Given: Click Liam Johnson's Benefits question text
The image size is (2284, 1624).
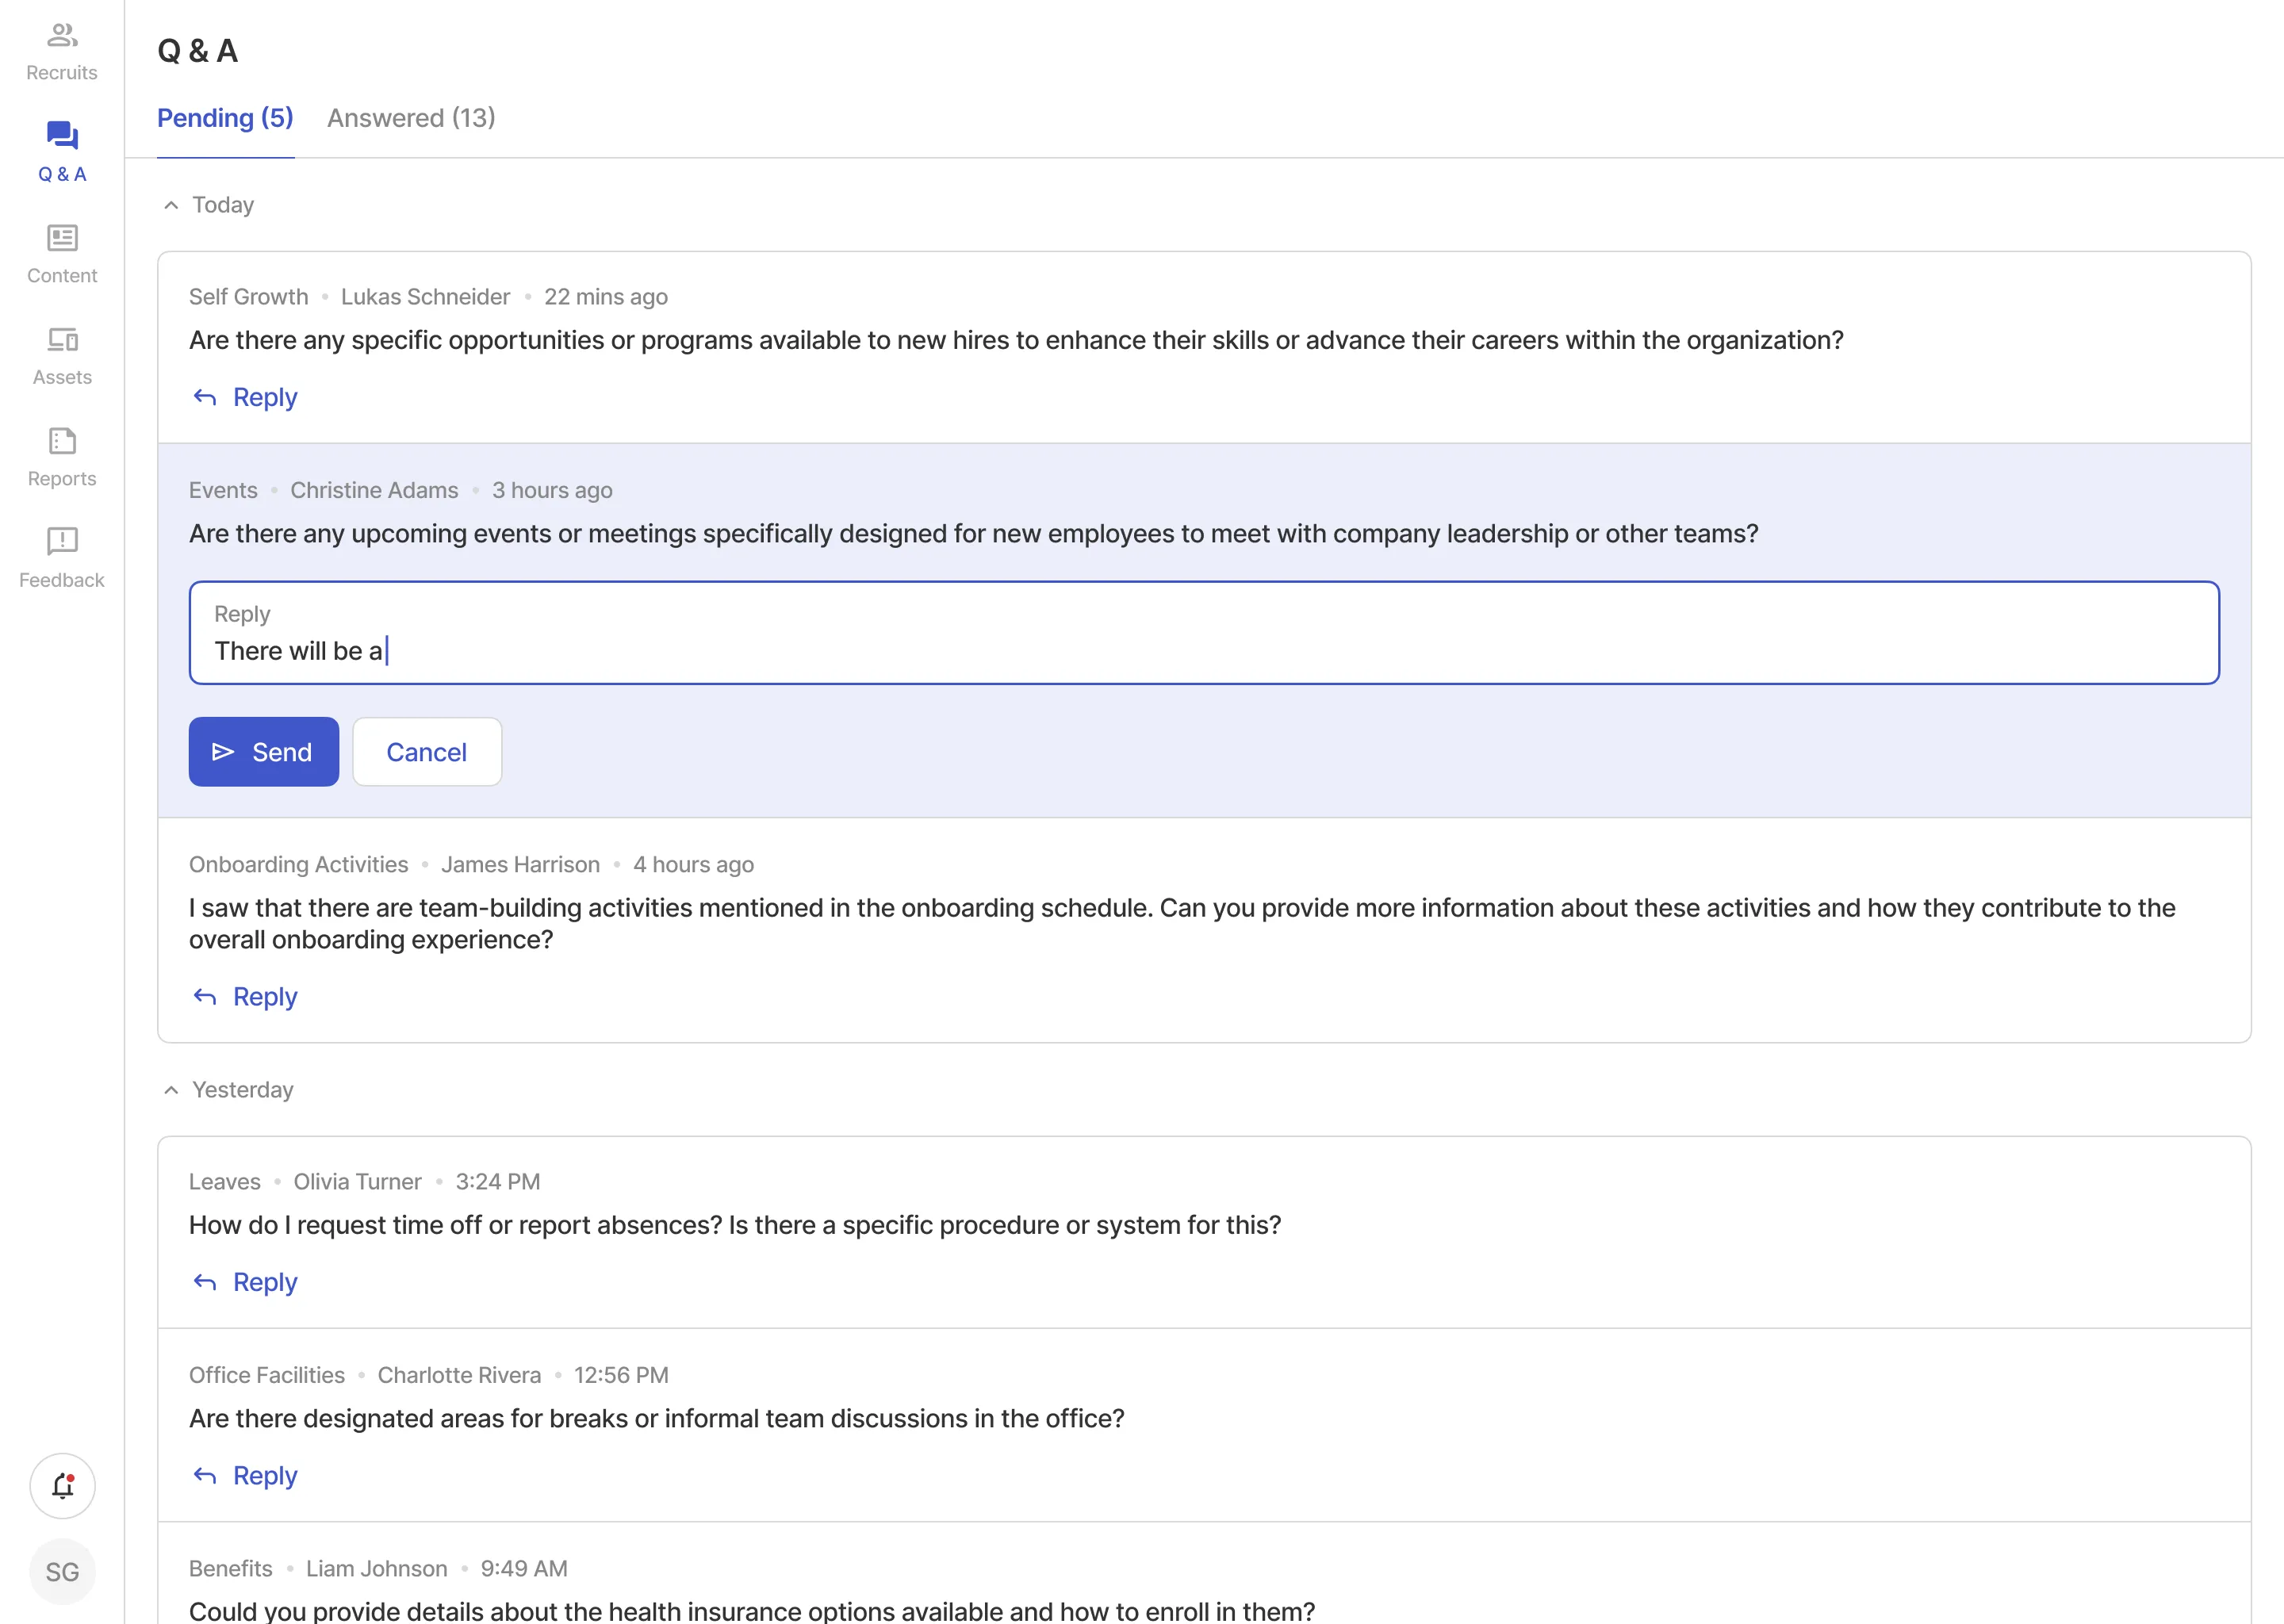Looking at the screenshot, I should pos(751,1610).
